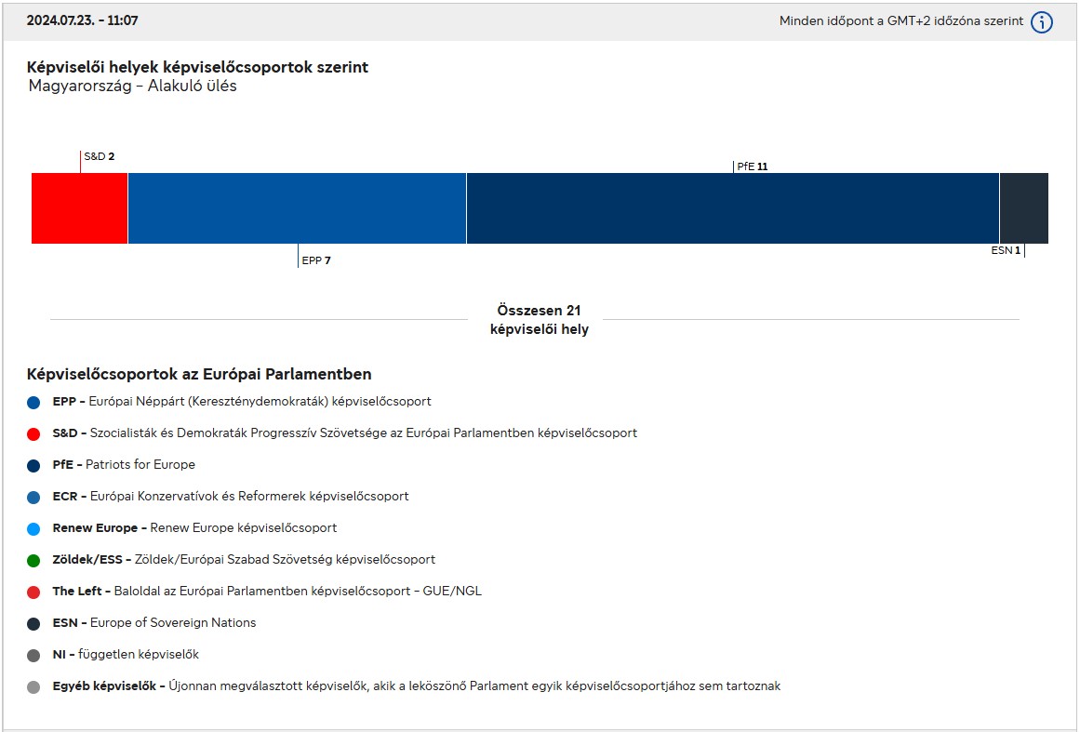Click the ESN dark legend dot
Viewport: 1080px width, 732px height.
(x=33, y=624)
